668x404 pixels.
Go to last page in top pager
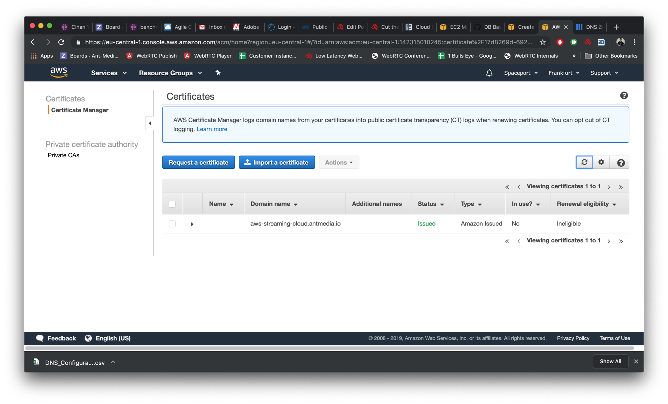pyautogui.click(x=621, y=187)
